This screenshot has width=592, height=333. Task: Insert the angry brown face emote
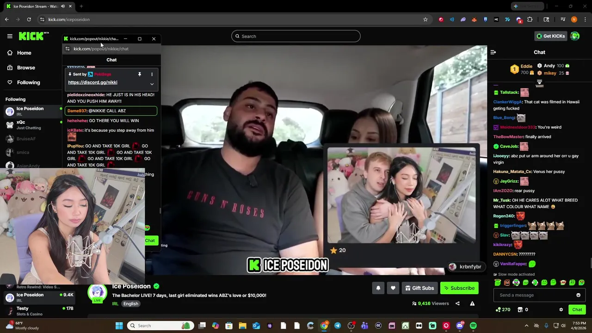coord(507,283)
